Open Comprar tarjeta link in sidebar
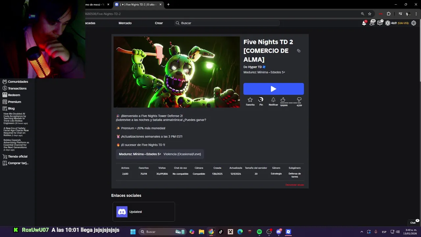Viewport: 421px width, 237px height. [x=15, y=163]
